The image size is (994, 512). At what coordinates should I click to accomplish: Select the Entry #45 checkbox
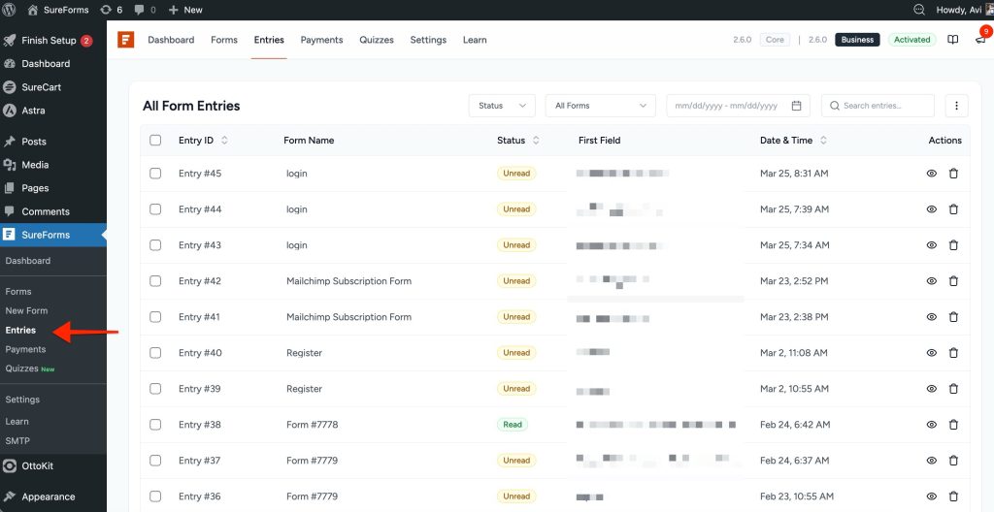[155, 173]
